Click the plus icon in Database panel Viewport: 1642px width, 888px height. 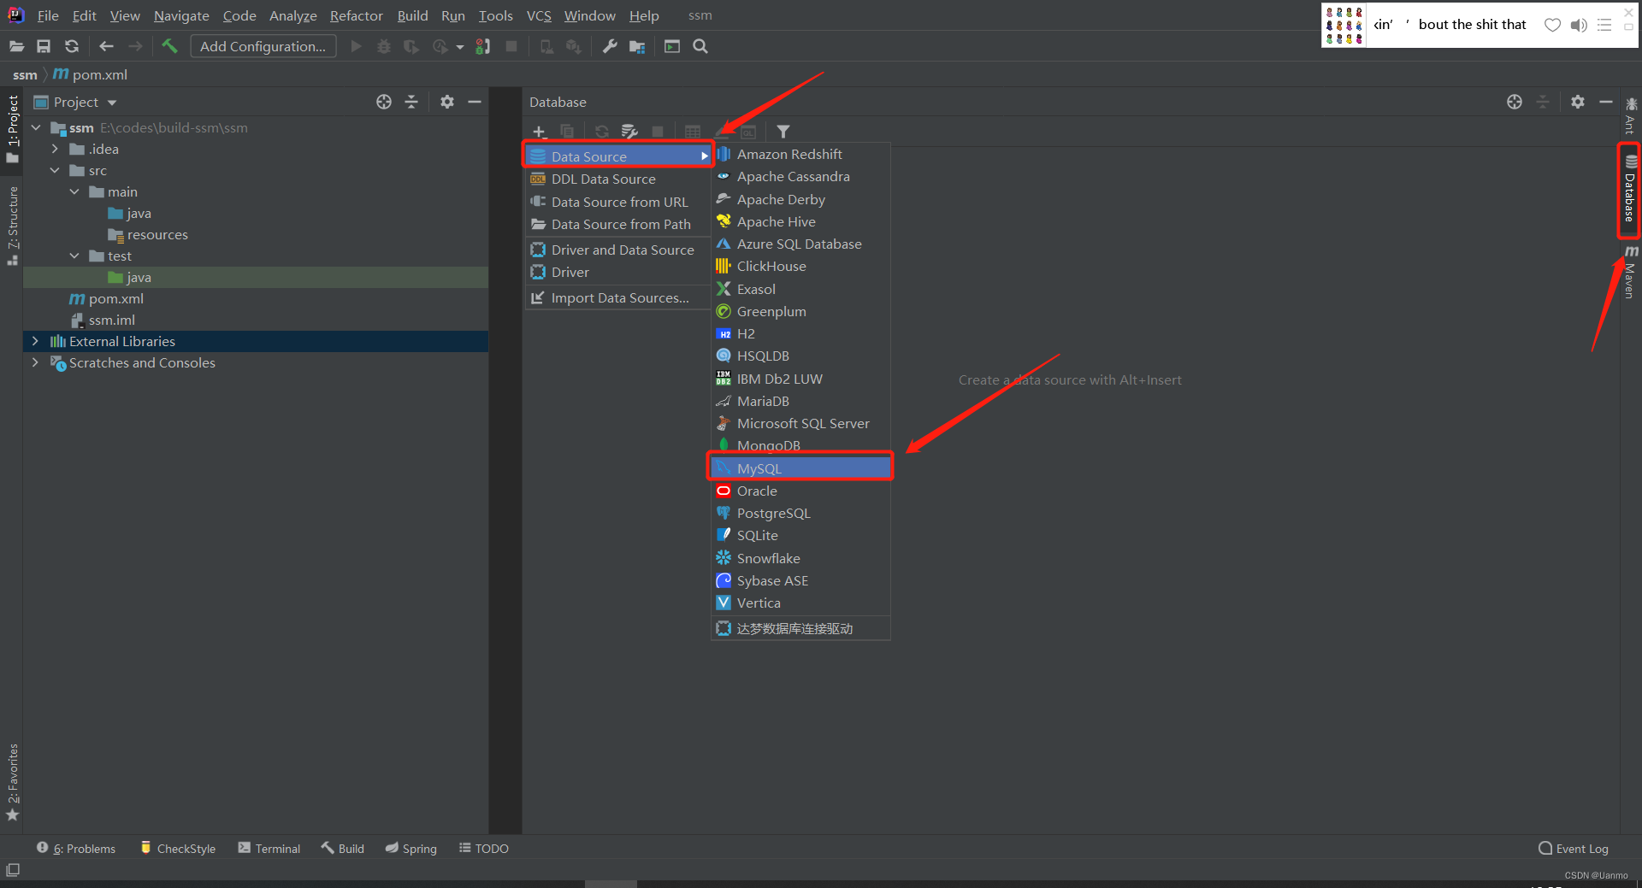coord(539,132)
